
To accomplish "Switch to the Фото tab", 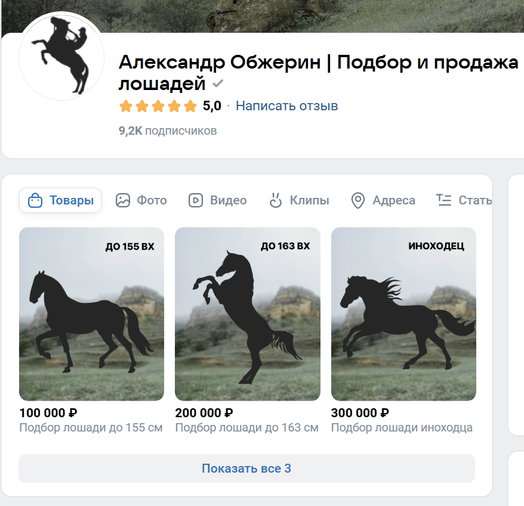I will tap(141, 200).
